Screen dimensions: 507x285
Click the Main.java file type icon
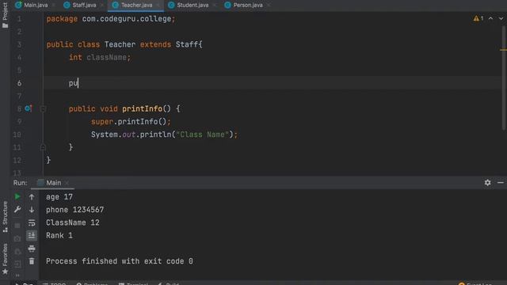click(18, 5)
